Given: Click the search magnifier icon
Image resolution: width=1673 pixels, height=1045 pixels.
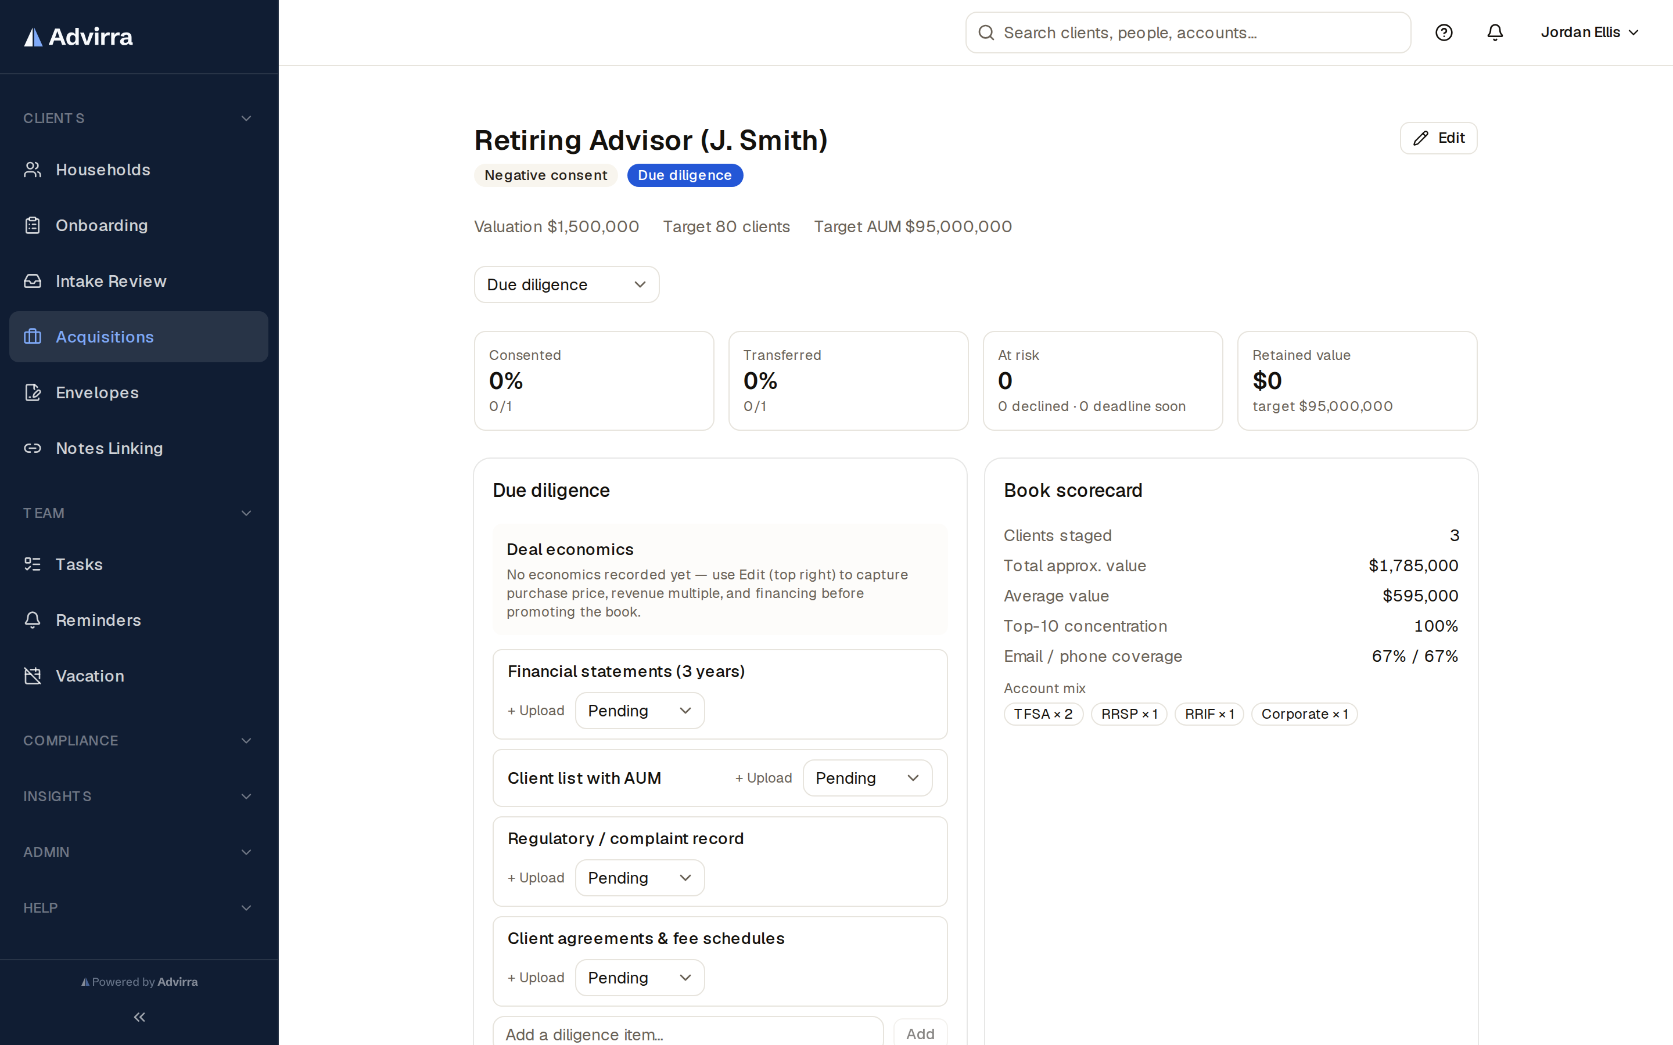Looking at the screenshot, I should coord(986,33).
